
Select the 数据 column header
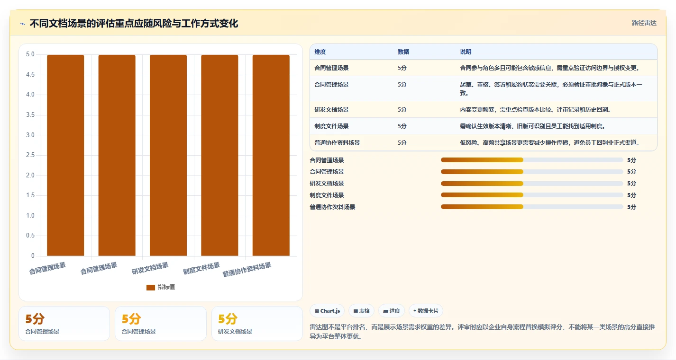pyautogui.click(x=403, y=52)
